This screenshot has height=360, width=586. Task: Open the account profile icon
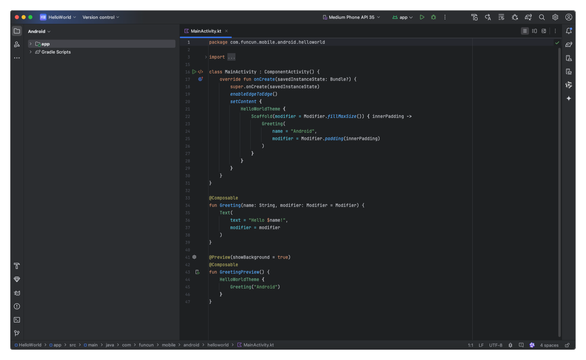point(569,17)
